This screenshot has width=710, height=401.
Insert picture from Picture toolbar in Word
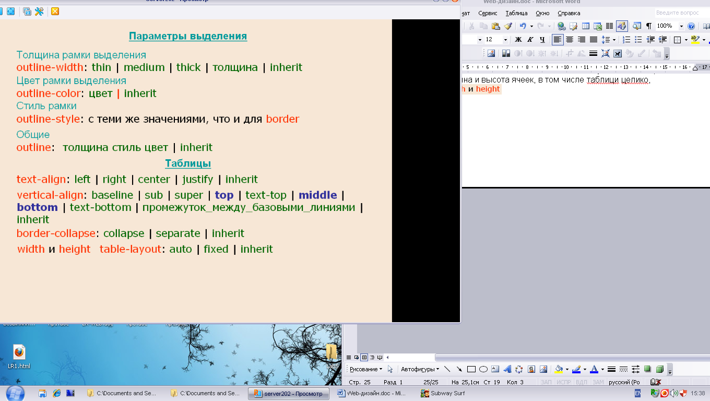click(491, 53)
